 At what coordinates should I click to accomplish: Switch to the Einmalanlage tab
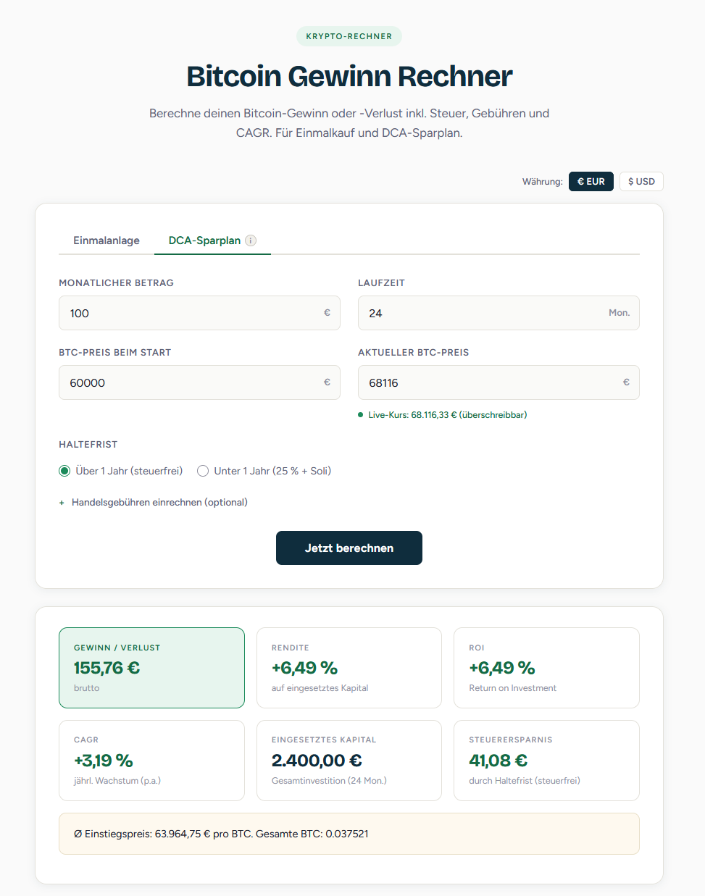[x=107, y=240]
